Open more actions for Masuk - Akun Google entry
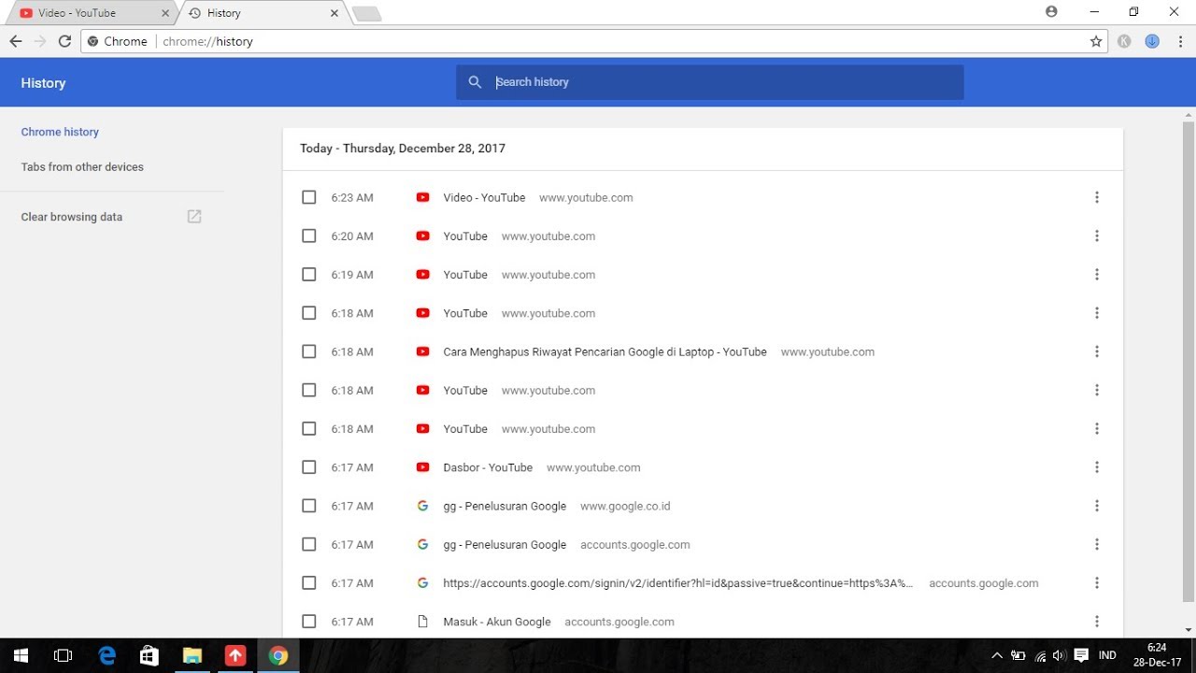 point(1097,622)
